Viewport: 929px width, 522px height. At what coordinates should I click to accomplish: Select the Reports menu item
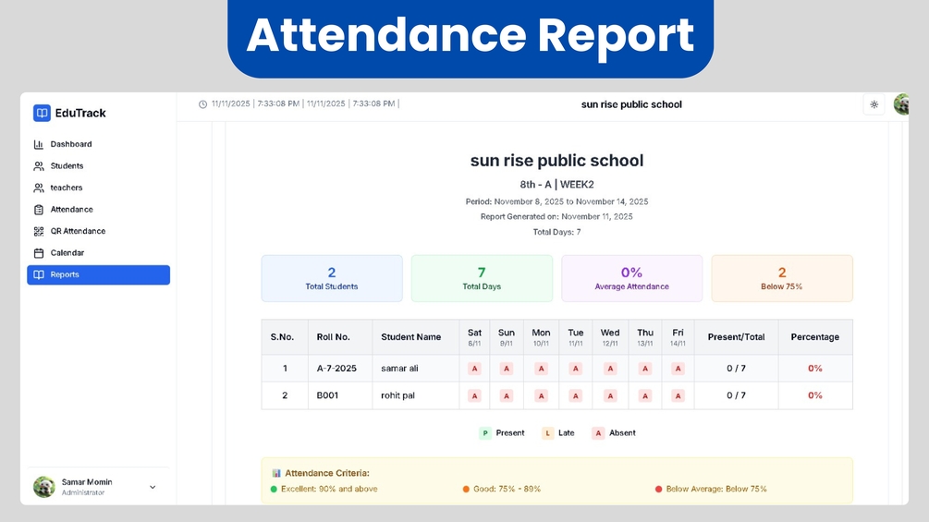[98, 274]
